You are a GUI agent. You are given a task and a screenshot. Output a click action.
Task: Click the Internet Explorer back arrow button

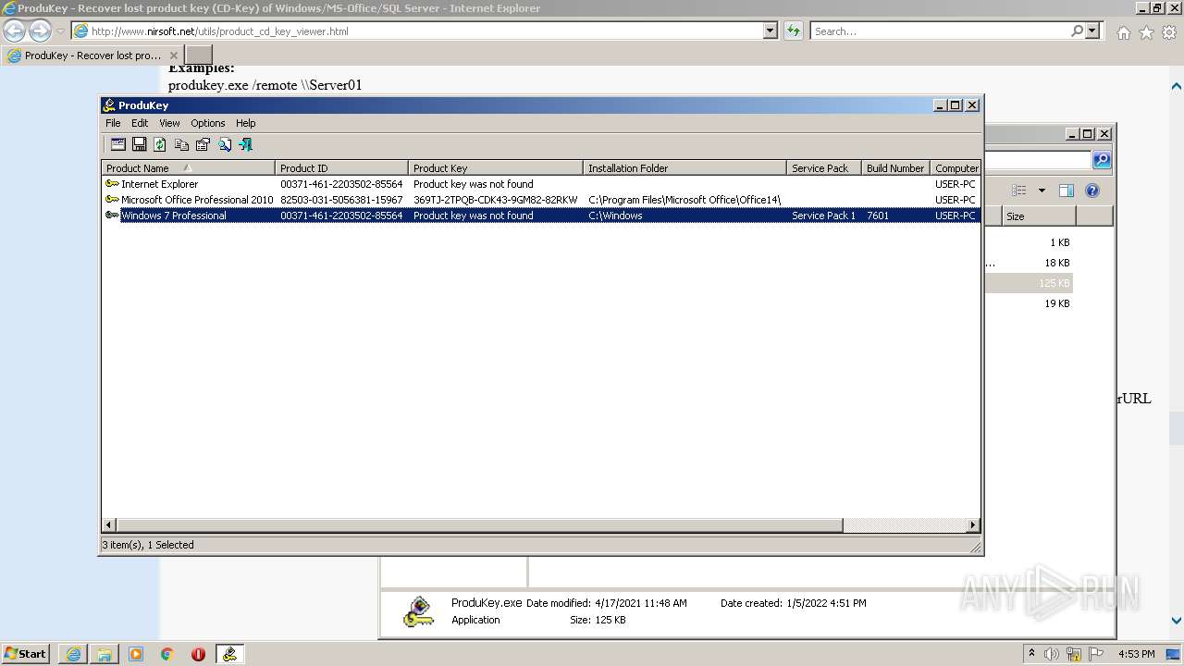tap(15, 31)
